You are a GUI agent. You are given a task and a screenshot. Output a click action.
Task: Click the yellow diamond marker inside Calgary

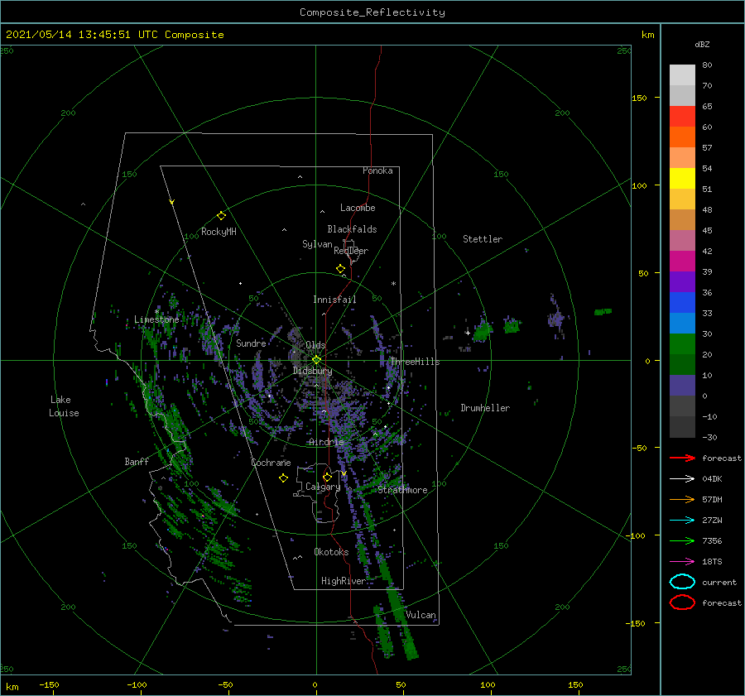pyautogui.click(x=327, y=477)
